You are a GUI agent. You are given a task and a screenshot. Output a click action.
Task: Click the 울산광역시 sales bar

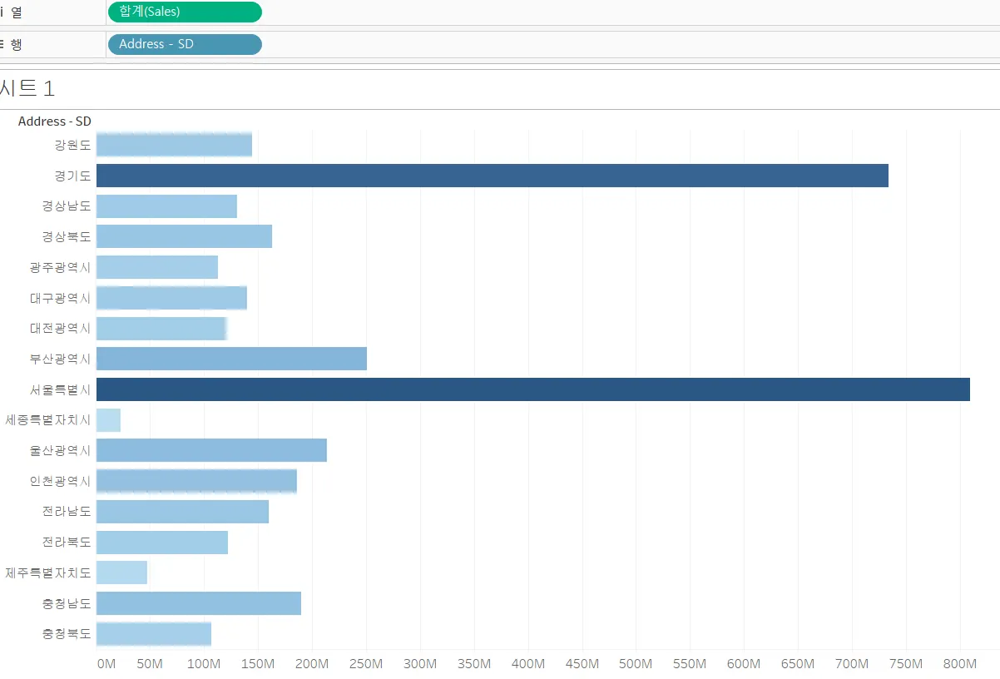[211, 450]
